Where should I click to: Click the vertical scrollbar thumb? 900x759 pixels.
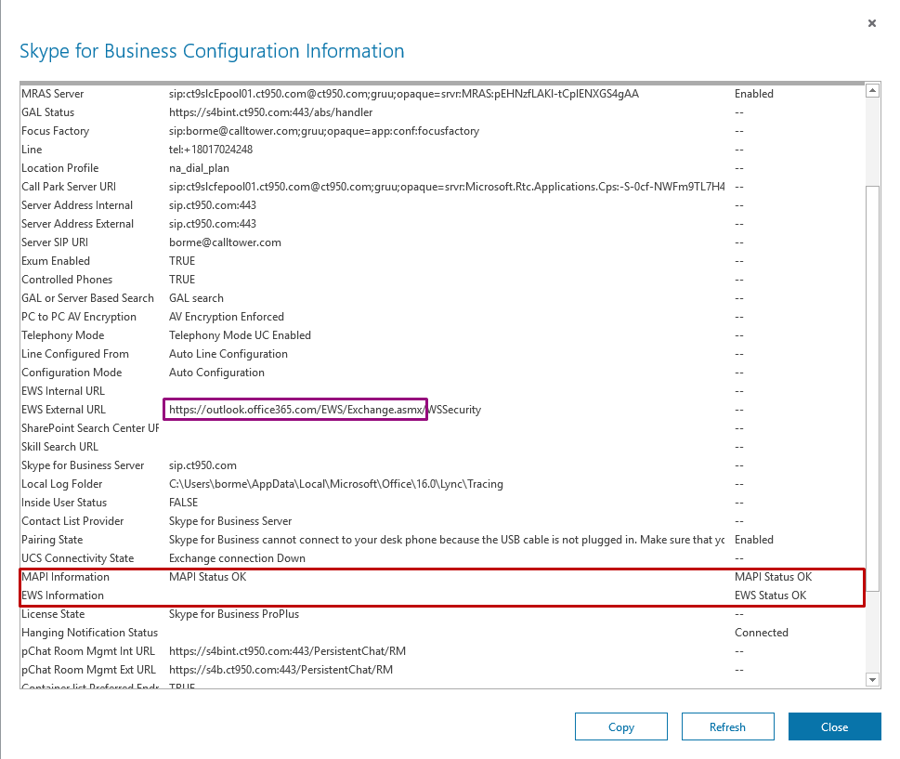click(x=872, y=388)
